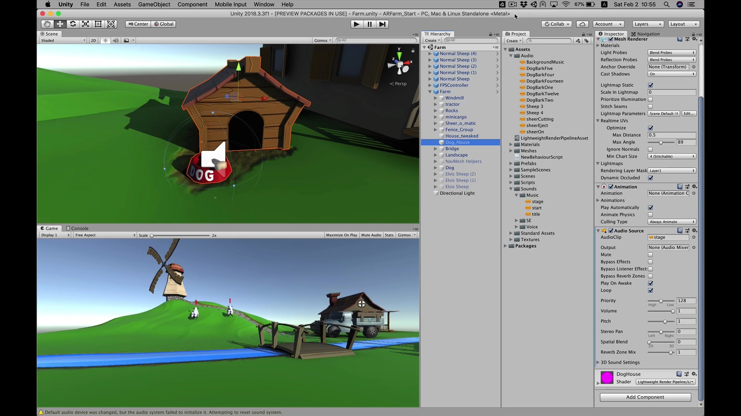Select the Rect transform tool
The width and height of the screenshot is (741, 416).
point(98,24)
